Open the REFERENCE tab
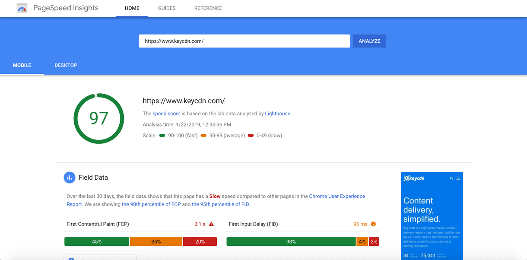 [208, 8]
